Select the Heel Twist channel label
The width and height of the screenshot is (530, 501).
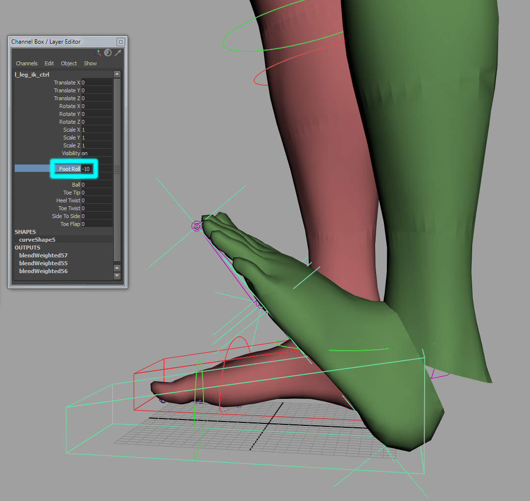click(68, 200)
